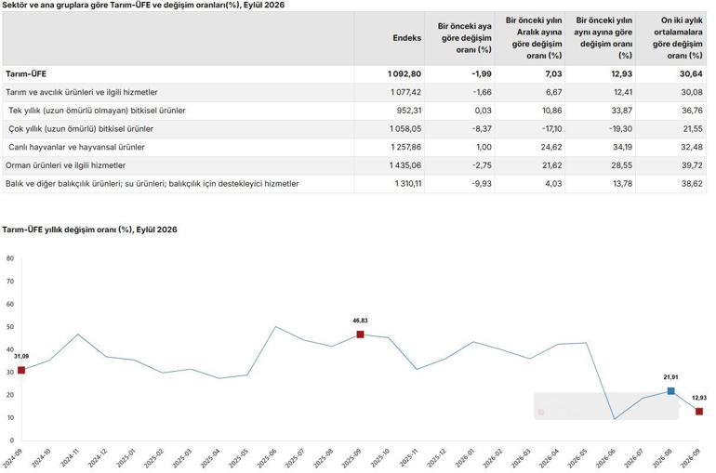This screenshot has width=716, height=473.
Task: Click the Tek yıllık bitkisel ürünler row
Action: (354, 111)
